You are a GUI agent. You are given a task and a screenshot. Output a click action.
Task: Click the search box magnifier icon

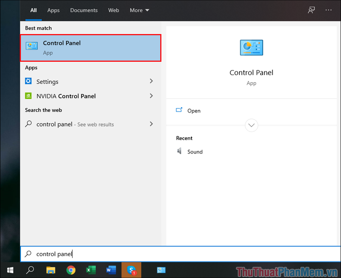click(x=28, y=254)
